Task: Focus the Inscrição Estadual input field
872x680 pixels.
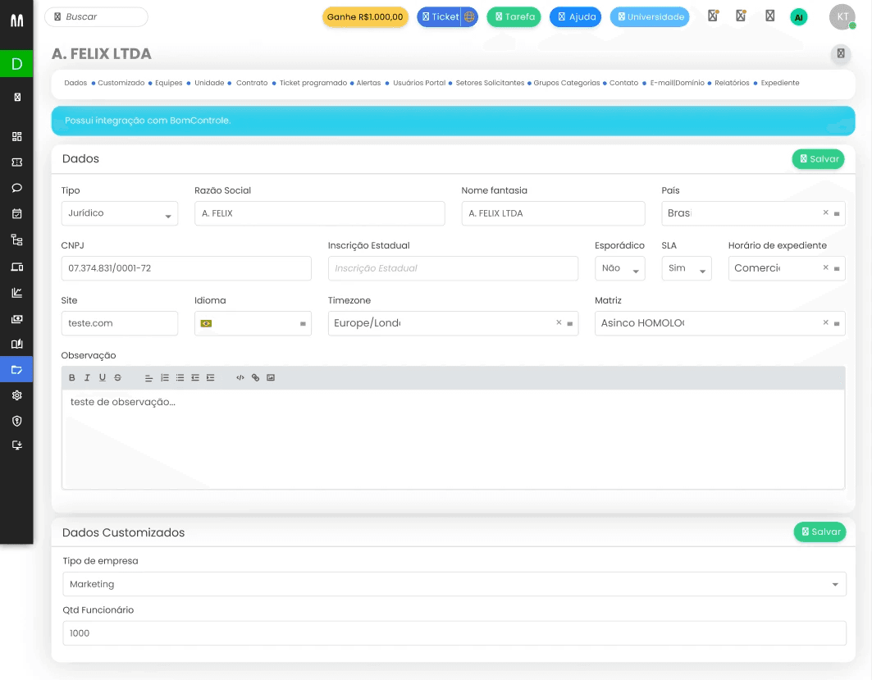Action: (x=453, y=268)
